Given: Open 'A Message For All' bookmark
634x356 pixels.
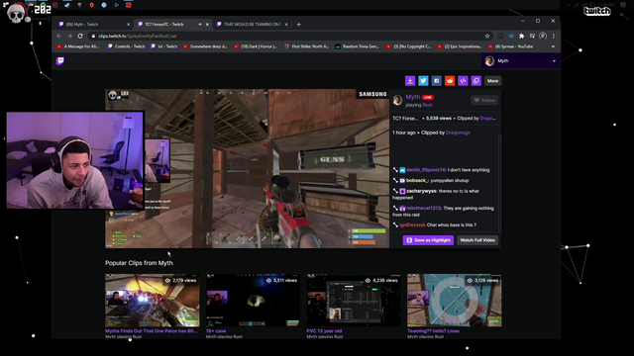Looking at the screenshot, I should 78,46.
